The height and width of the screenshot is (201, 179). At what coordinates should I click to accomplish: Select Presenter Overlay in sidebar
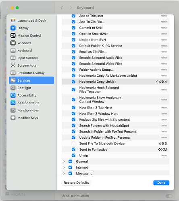31,73
